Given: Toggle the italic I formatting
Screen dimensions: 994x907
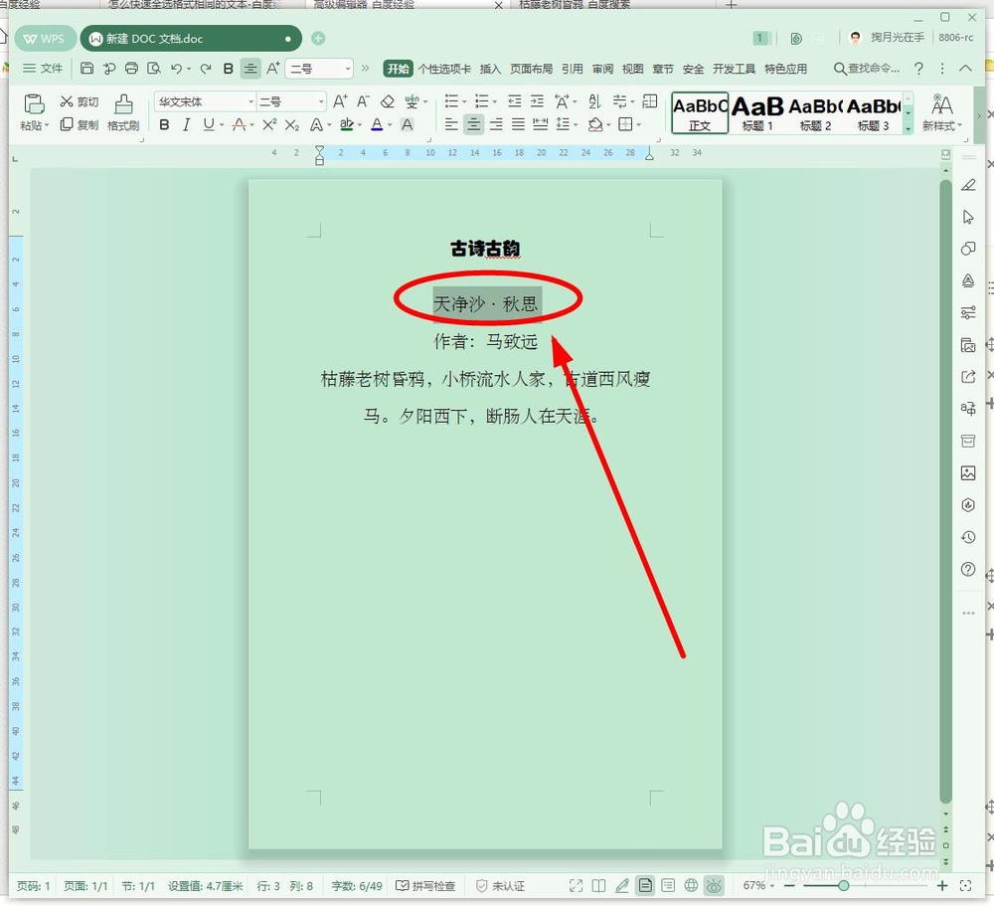Looking at the screenshot, I should point(187,125).
